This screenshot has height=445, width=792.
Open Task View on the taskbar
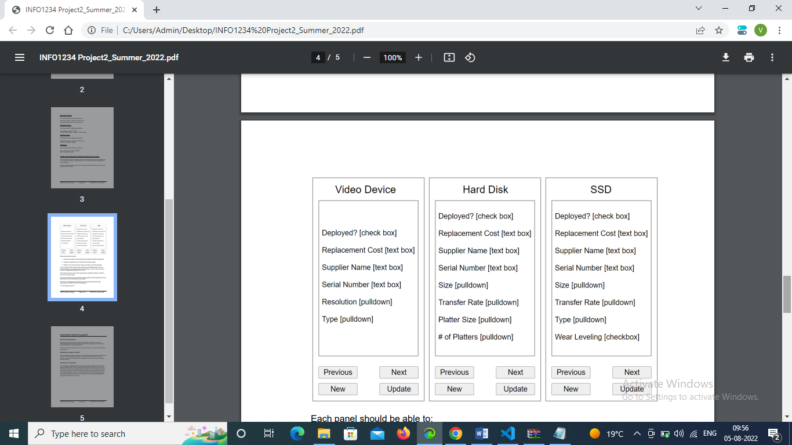click(x=269, y=433)
